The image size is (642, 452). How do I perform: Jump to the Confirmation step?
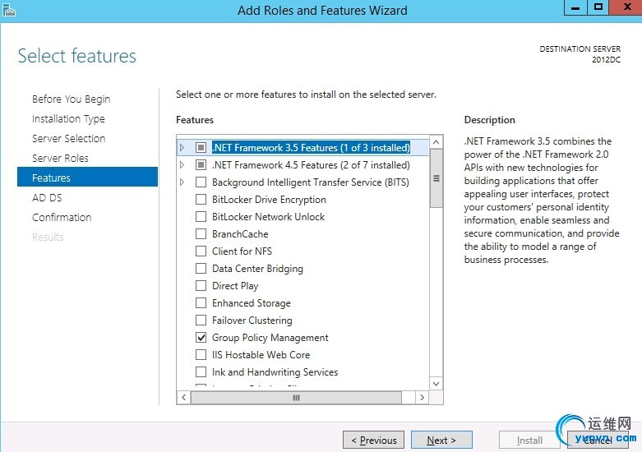62,217
